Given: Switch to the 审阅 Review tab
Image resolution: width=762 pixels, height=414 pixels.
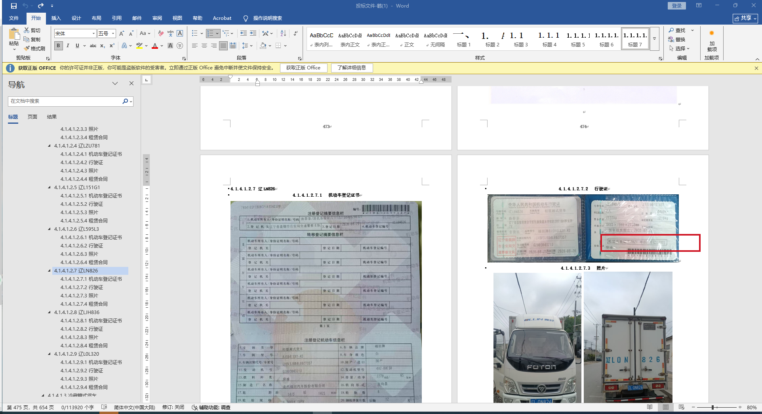Looking at the screenshot, I should point(157,18).
